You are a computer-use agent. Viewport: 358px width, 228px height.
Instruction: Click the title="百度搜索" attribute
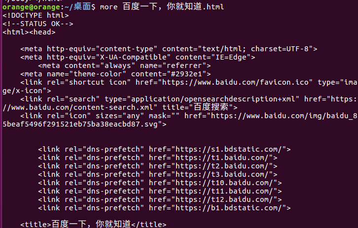tap(198, 107)
